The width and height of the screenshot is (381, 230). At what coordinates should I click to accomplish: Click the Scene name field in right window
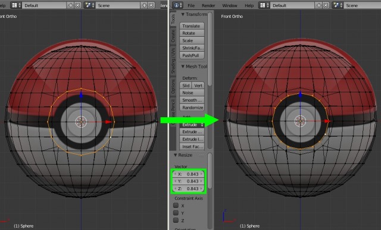pyautogui.click(x=362, y=5)
